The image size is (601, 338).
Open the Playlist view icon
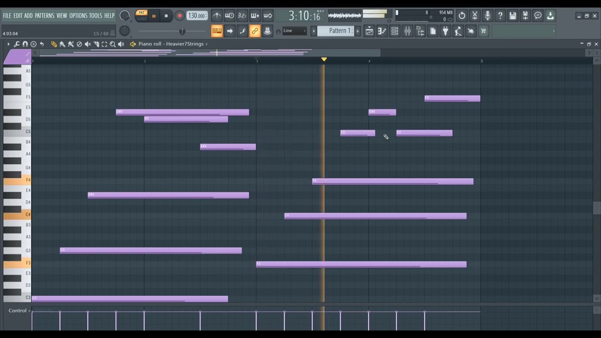370,31
